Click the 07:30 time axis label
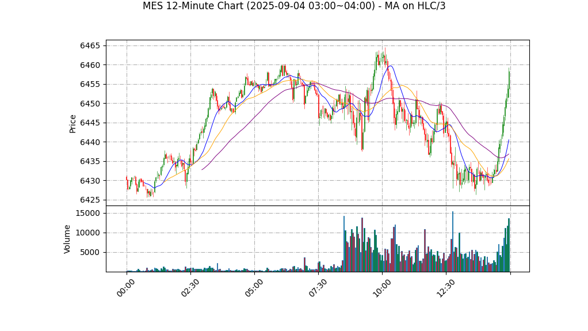The height and width of the screenshot is (331, 588). [x=317, y=288]
